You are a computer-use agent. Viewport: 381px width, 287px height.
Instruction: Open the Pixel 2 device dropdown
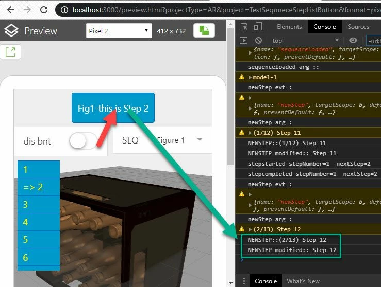pyautogui.click(x=119, y=31)
